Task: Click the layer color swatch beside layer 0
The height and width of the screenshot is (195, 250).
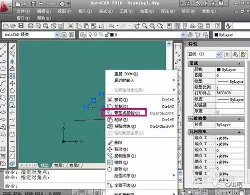Action: click(112, 35)
